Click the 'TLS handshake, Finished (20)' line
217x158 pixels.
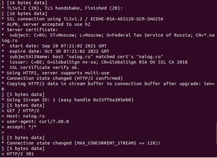[62, 8]
